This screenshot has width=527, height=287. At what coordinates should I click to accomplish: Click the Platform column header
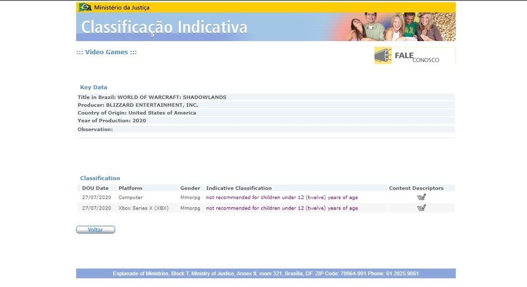pyautogui.click(x=130, y=188)
